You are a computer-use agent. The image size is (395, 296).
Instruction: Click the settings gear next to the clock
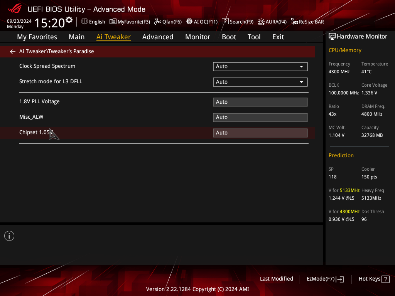pos(69,20)
